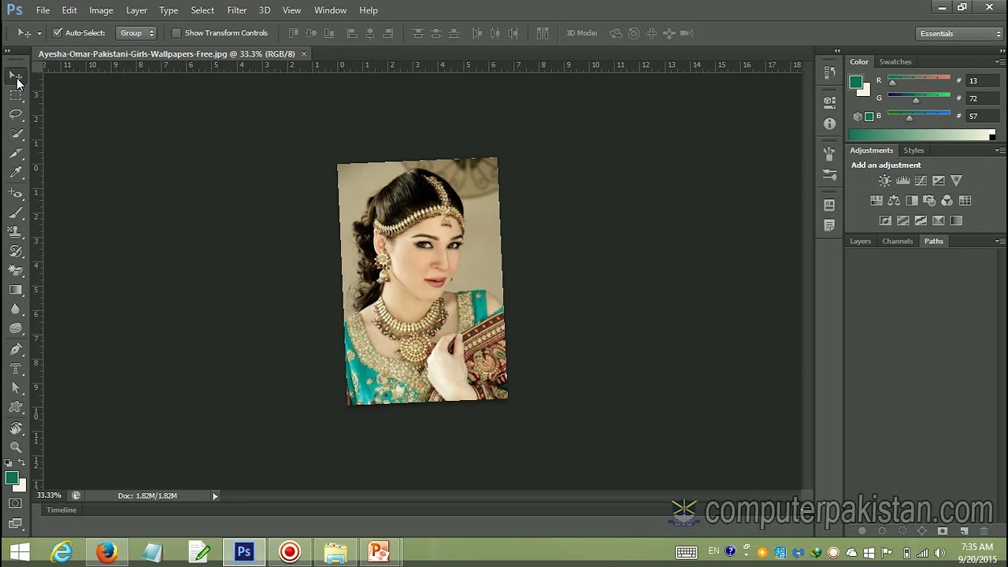Select the Clone Stamp tool
The height and width of the screenshot is (567, 1008).
(x=16, y=232)
